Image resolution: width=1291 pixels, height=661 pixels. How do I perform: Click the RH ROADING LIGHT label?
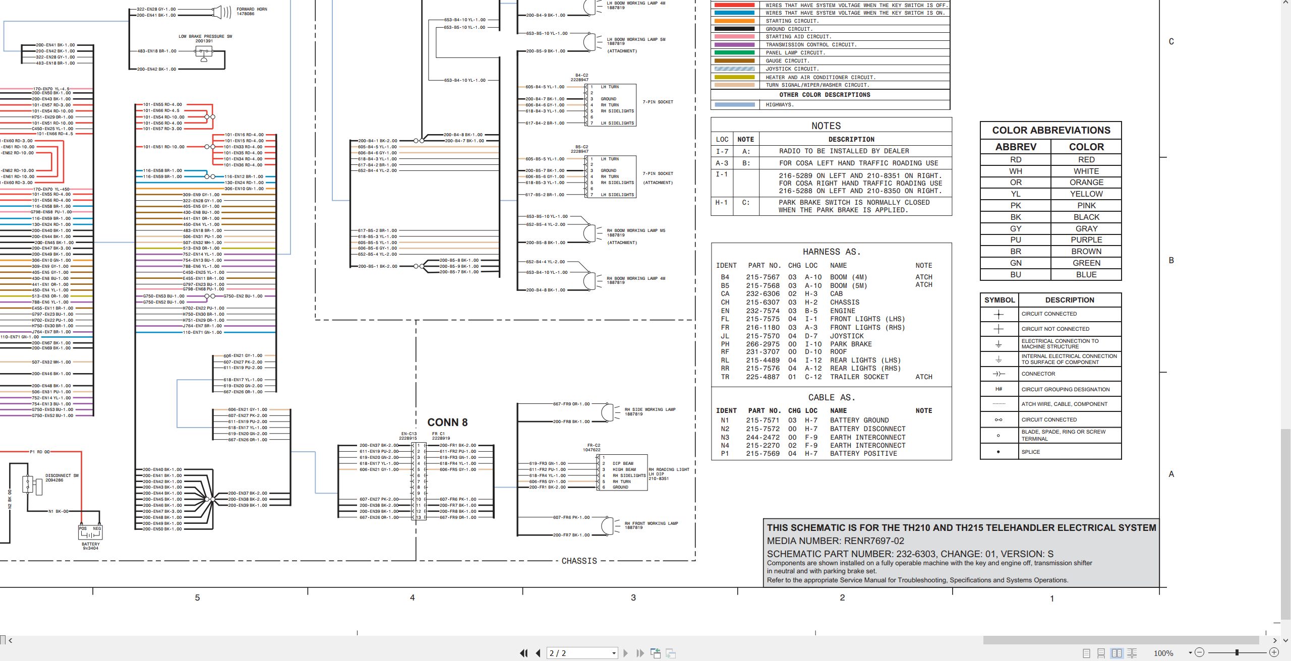669,469
